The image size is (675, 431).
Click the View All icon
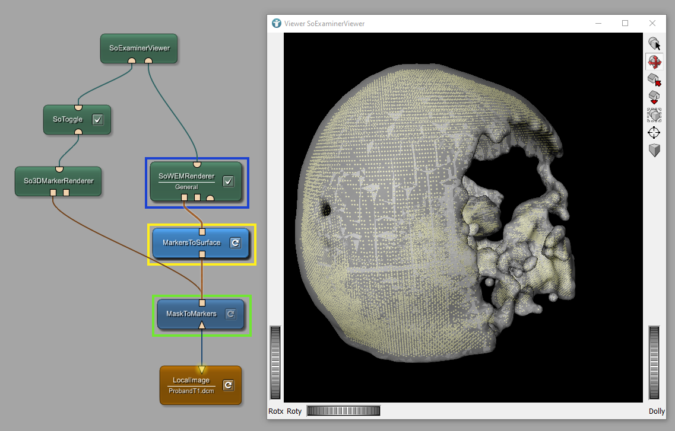coord(654,115)
